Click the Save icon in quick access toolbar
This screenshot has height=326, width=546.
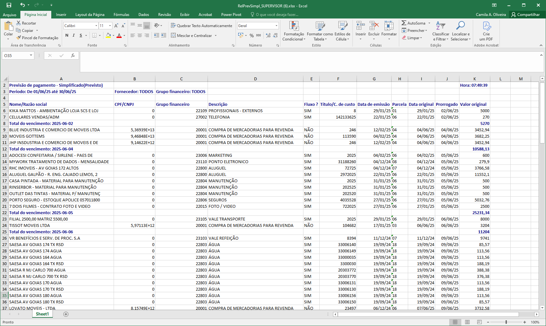(9, 5)
